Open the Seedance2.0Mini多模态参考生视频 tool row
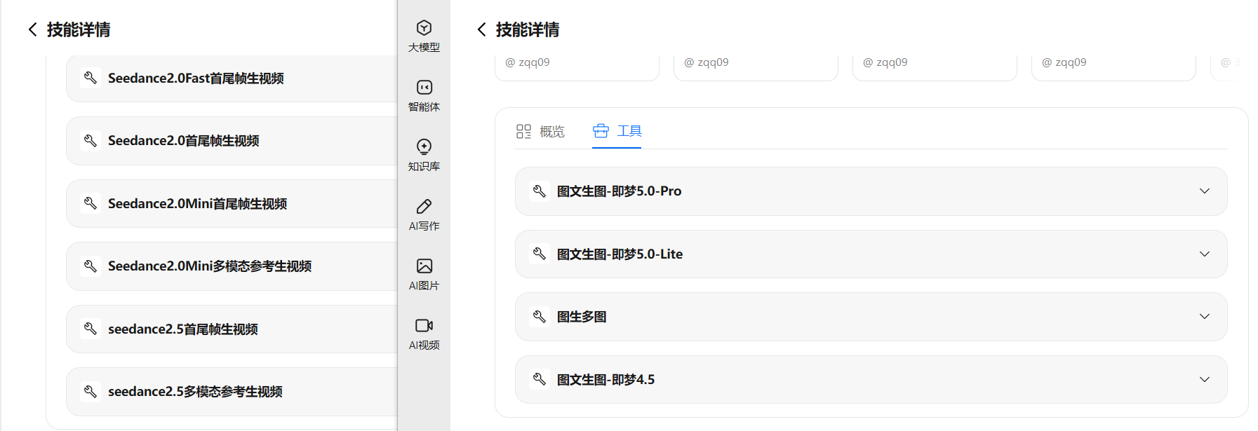The image size is (1258, 431). click(232, 266)
